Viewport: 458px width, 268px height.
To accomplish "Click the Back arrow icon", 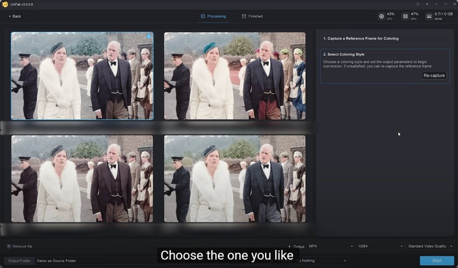I will (10, 17).
